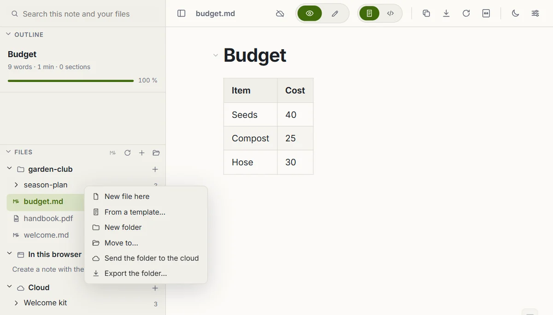
Task: Click the Cost column header cell
Action: click(295, 90)
